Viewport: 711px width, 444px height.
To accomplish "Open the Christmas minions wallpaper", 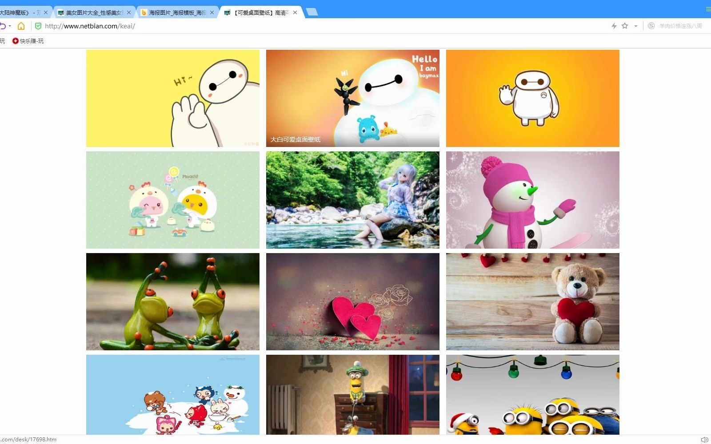I will [533, 395].
